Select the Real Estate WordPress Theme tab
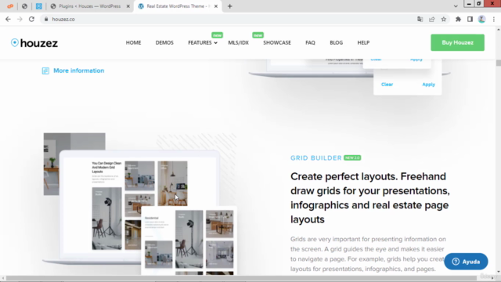 coord(178,6)
